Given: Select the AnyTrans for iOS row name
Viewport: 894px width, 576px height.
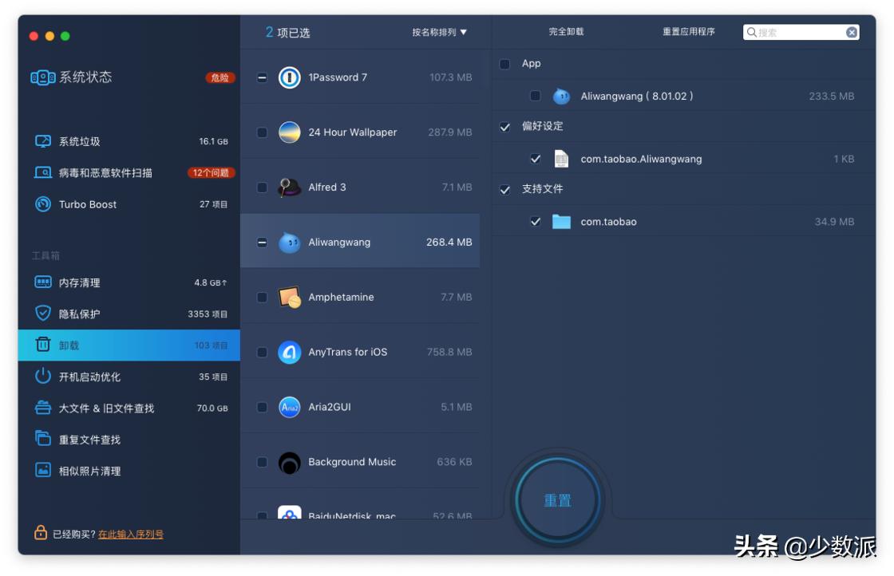Looking at the screenshot, I should pos(347,352).
